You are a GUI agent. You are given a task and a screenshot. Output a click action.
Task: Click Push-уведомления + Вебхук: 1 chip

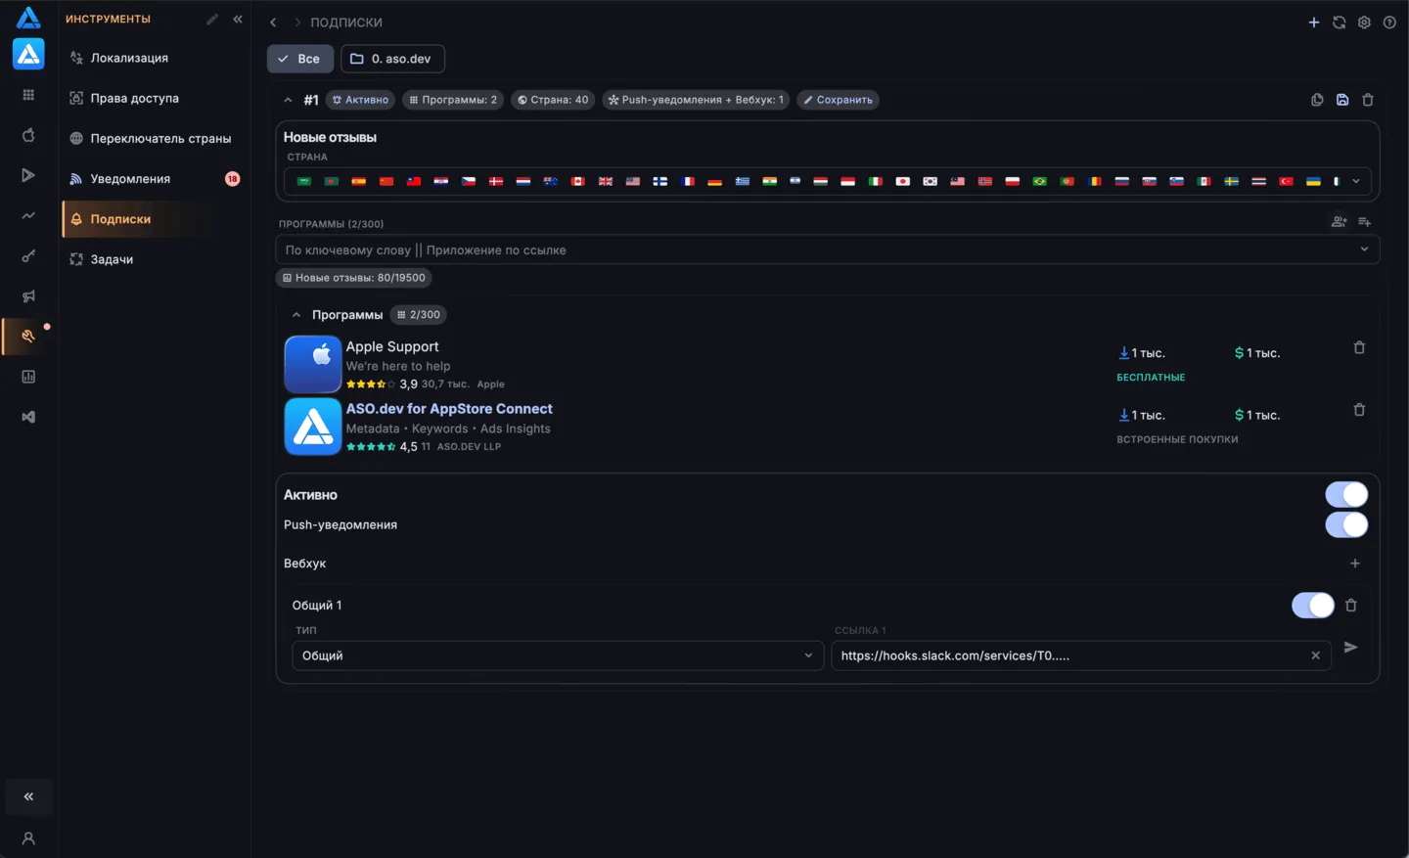(x=696, y=100)
